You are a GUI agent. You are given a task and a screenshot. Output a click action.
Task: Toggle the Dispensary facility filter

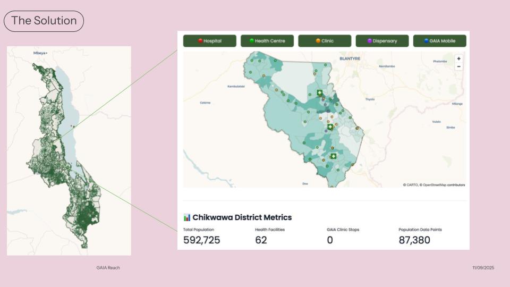[382, 41]
